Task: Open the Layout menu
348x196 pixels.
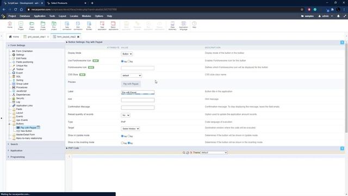Action: coord(63,16)
